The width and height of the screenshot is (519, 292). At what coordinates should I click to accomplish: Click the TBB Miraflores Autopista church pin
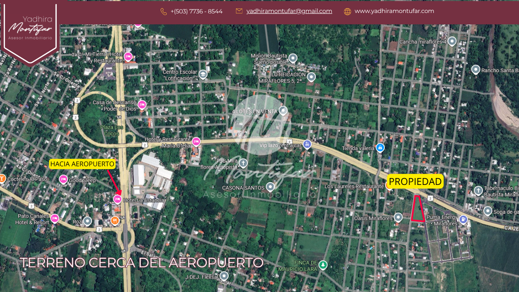(243, 163)
